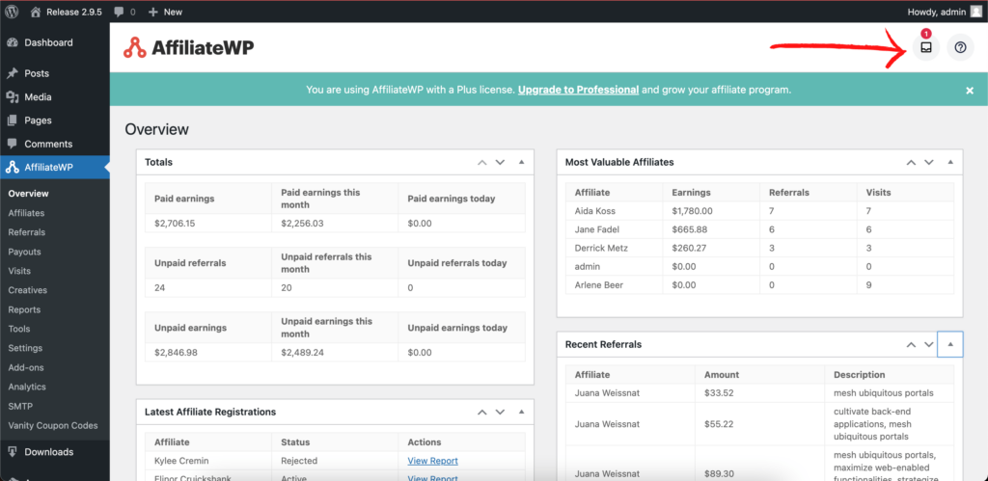
Task: Click $2,846.98 unpaid earnings value
Action: pyautogui.click(x=176, y=353)
